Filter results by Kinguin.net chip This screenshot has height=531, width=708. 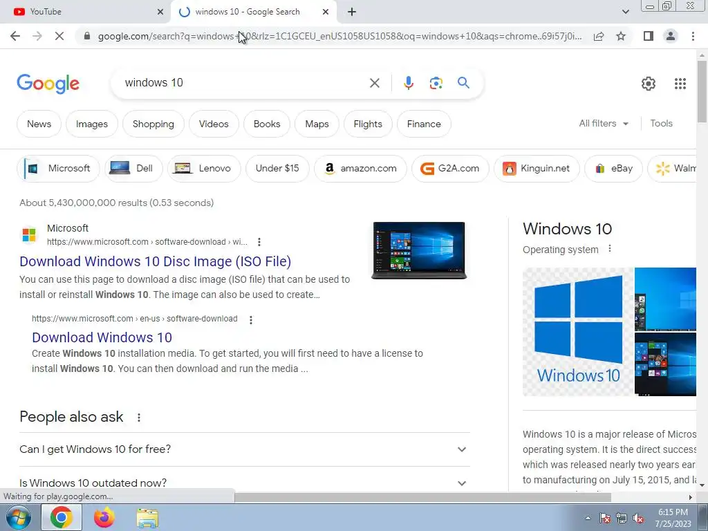coord(537,169)
